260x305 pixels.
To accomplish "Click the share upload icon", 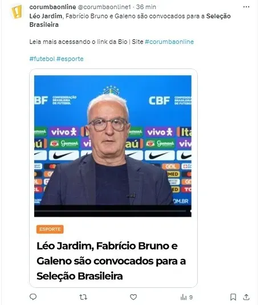I will pyautogui.click(x=246, y=297).
